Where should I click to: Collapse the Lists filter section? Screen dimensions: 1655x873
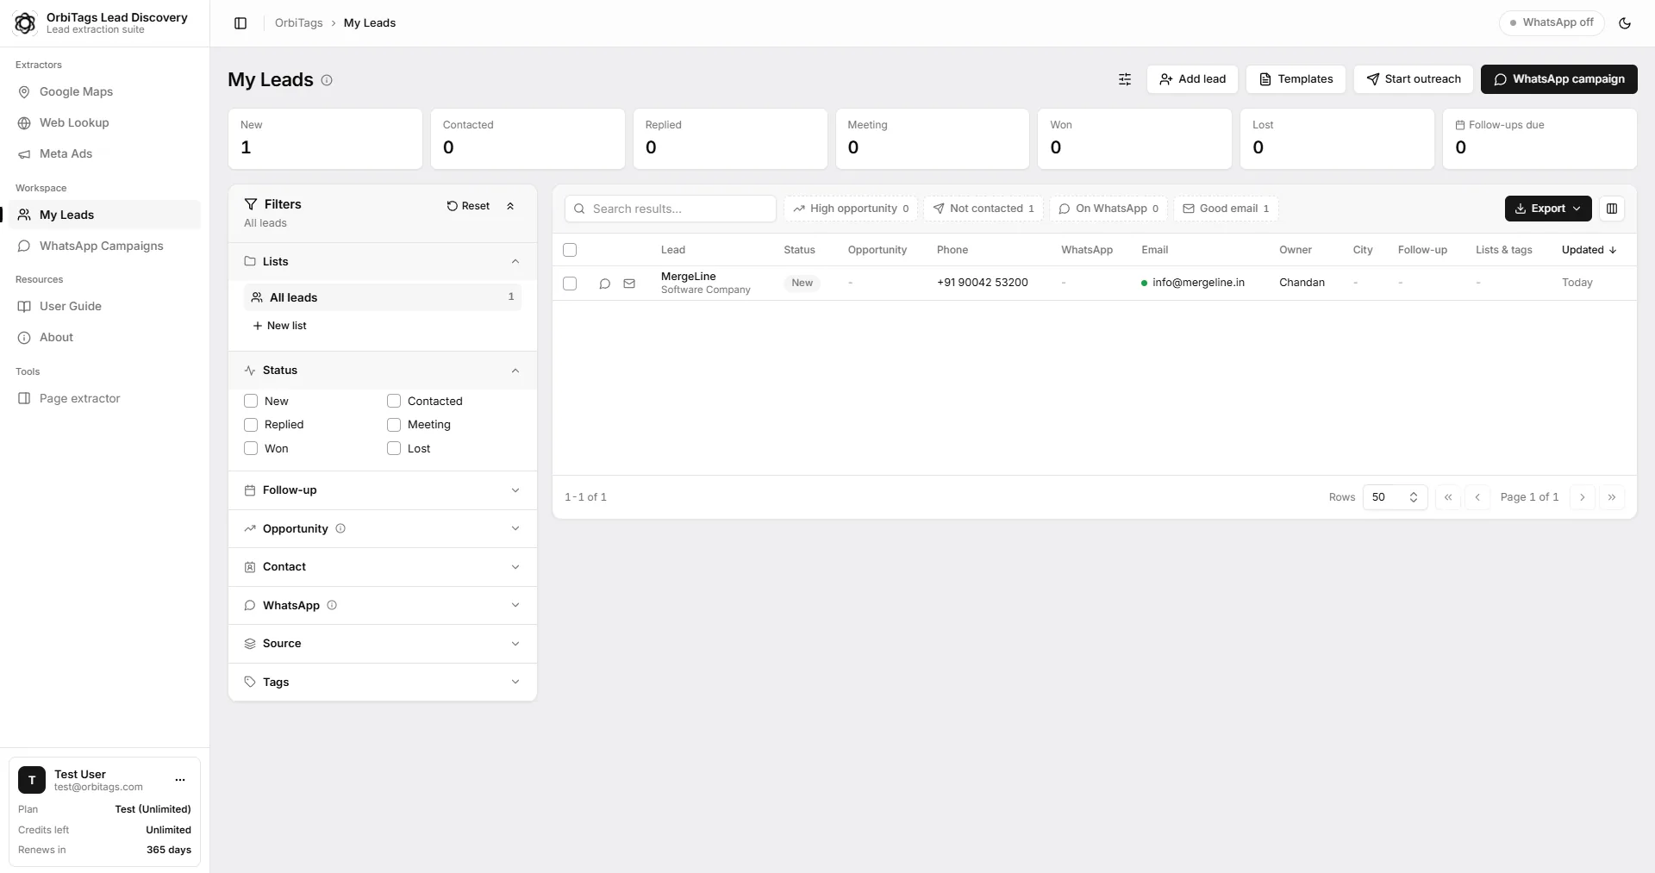(x=383, y=261)
